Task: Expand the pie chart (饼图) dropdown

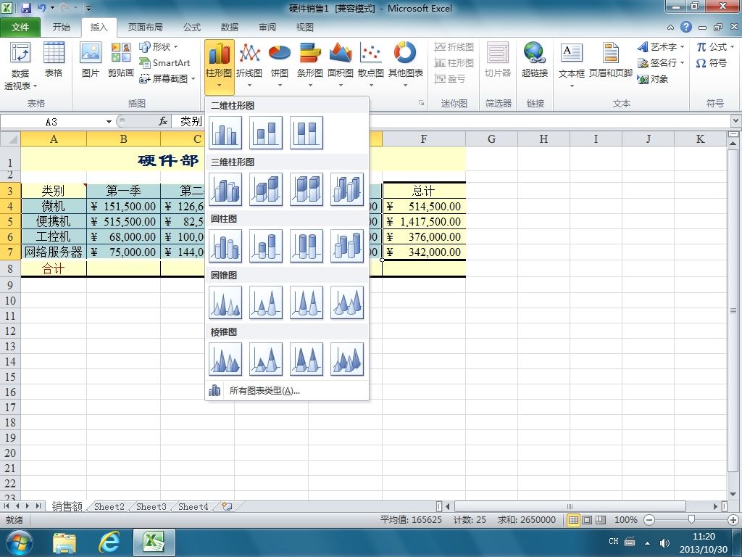Action: click(x=280, y=86)
